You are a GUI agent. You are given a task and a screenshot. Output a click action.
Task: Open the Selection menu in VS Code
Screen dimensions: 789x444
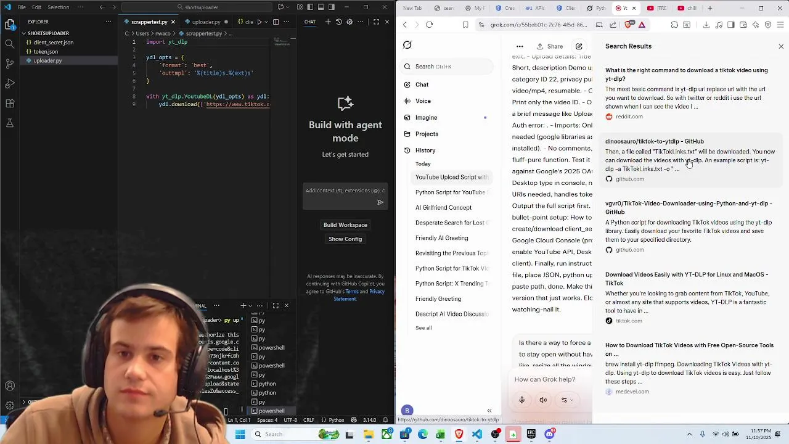click(x=59, y=7)
